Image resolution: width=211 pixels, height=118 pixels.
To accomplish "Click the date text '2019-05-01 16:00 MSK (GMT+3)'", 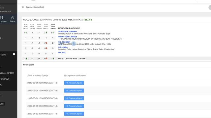I will [x=43, y=90].
